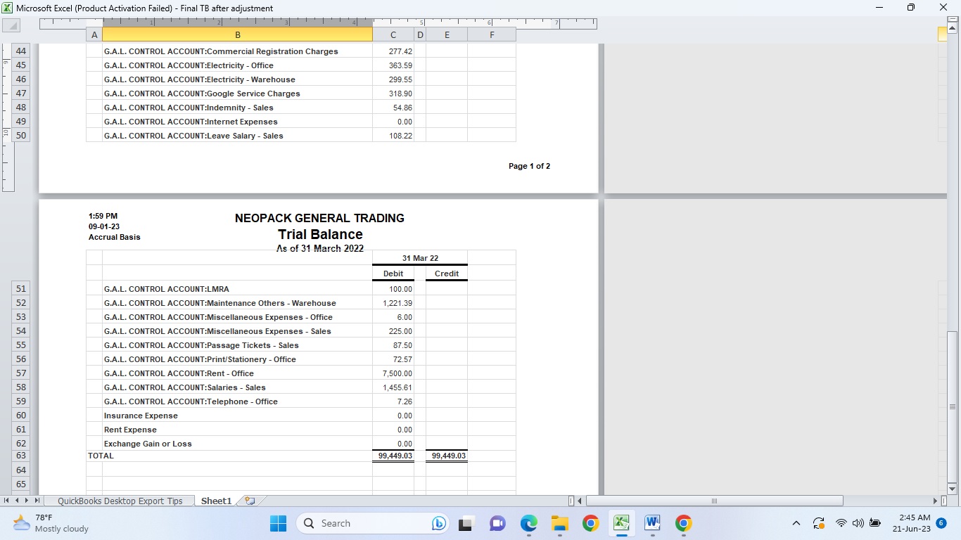Launch Teams Chat from the taskbar

497,523
